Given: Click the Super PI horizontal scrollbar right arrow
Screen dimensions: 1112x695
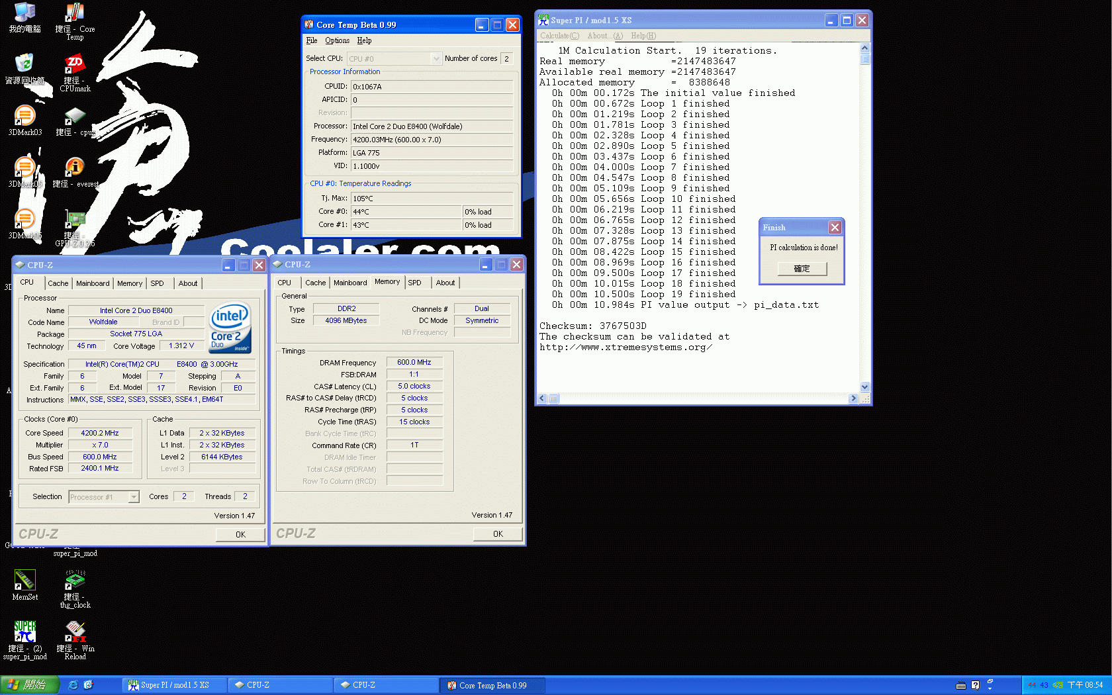Looking at the screenshot, I should pos(853,398).
